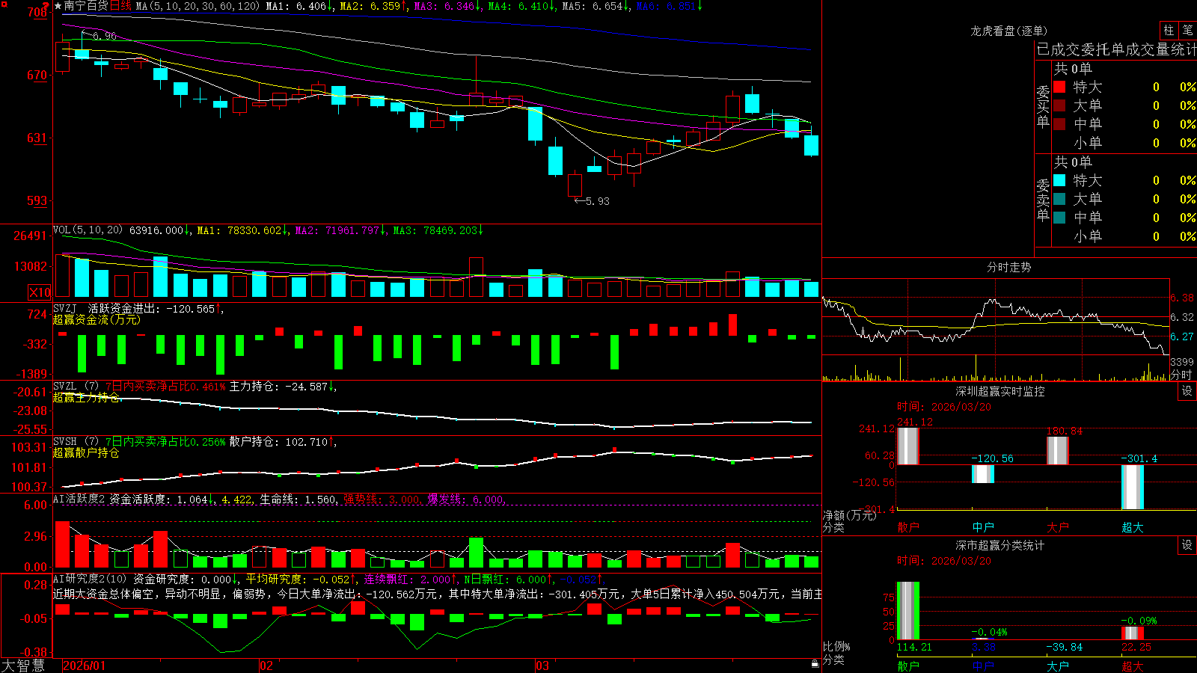Click the 22.25 超大 value in 分类统计

point(1136,647)
